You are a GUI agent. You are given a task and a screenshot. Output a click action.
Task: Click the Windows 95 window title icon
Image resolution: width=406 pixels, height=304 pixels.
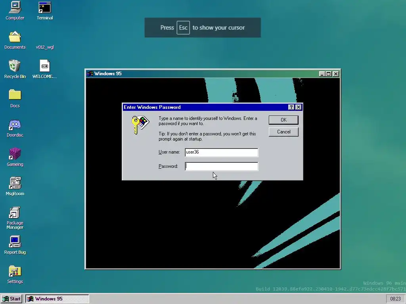coord(90,74)
